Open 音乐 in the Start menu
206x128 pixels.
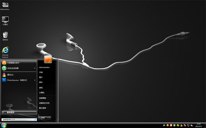(41, 82)
